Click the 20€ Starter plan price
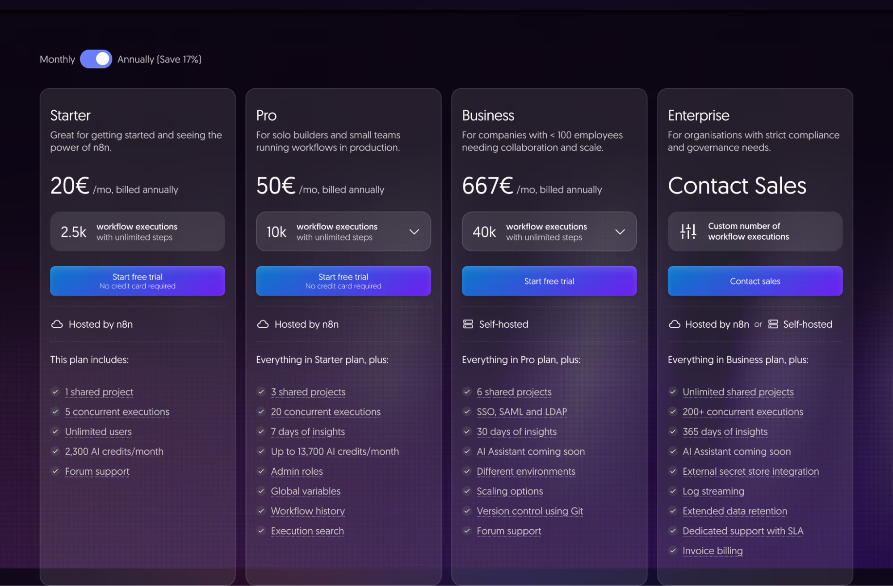This screenshot has width=893, height=586. coord(70,185)
